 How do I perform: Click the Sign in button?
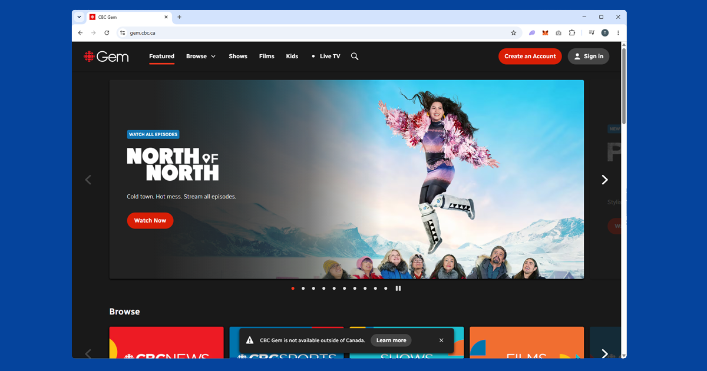589,57
